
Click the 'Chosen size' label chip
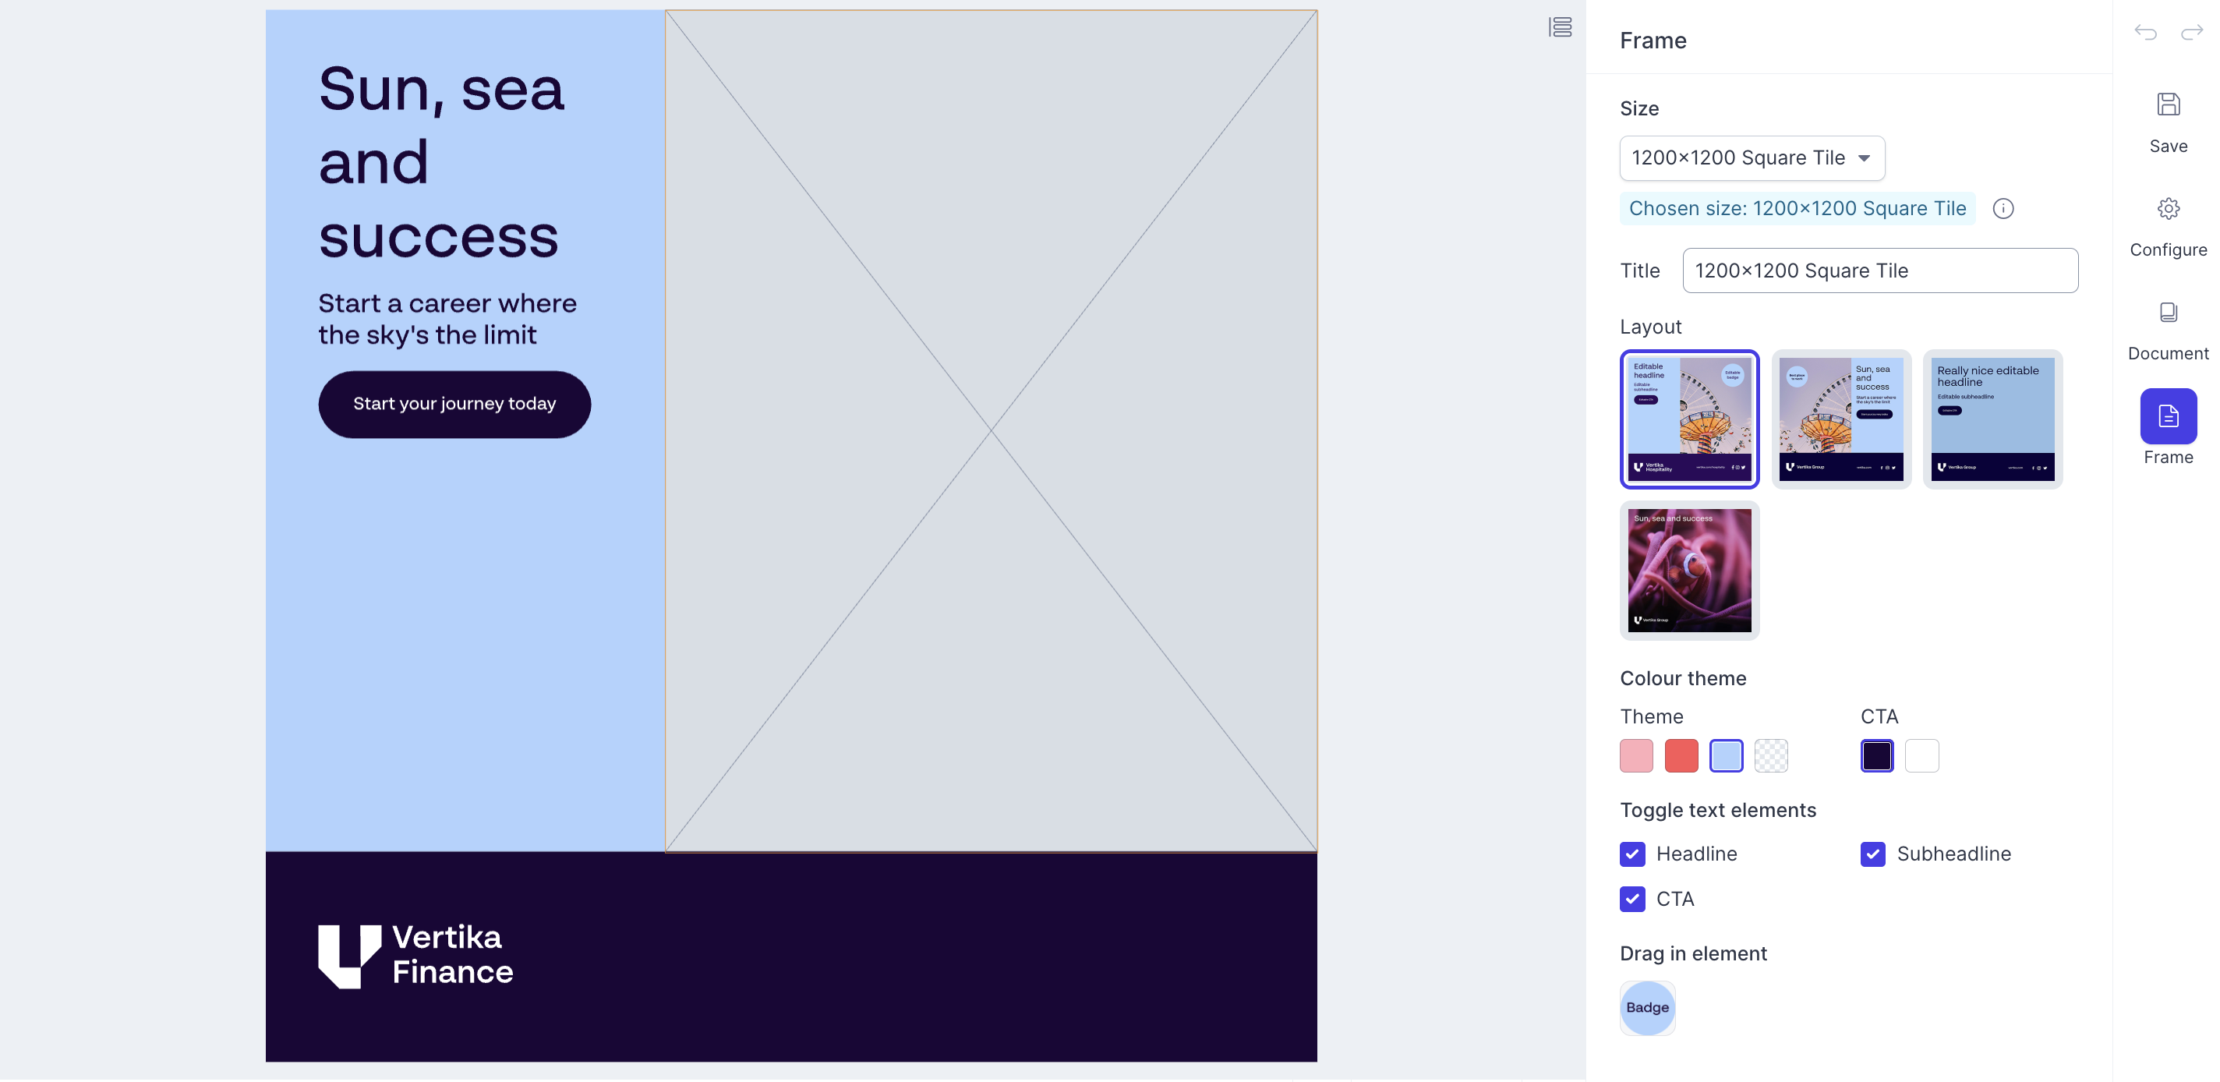click(x=1797, y=209)
